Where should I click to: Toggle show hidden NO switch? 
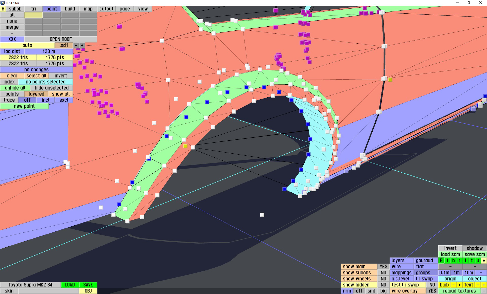(x=383, y=285)
